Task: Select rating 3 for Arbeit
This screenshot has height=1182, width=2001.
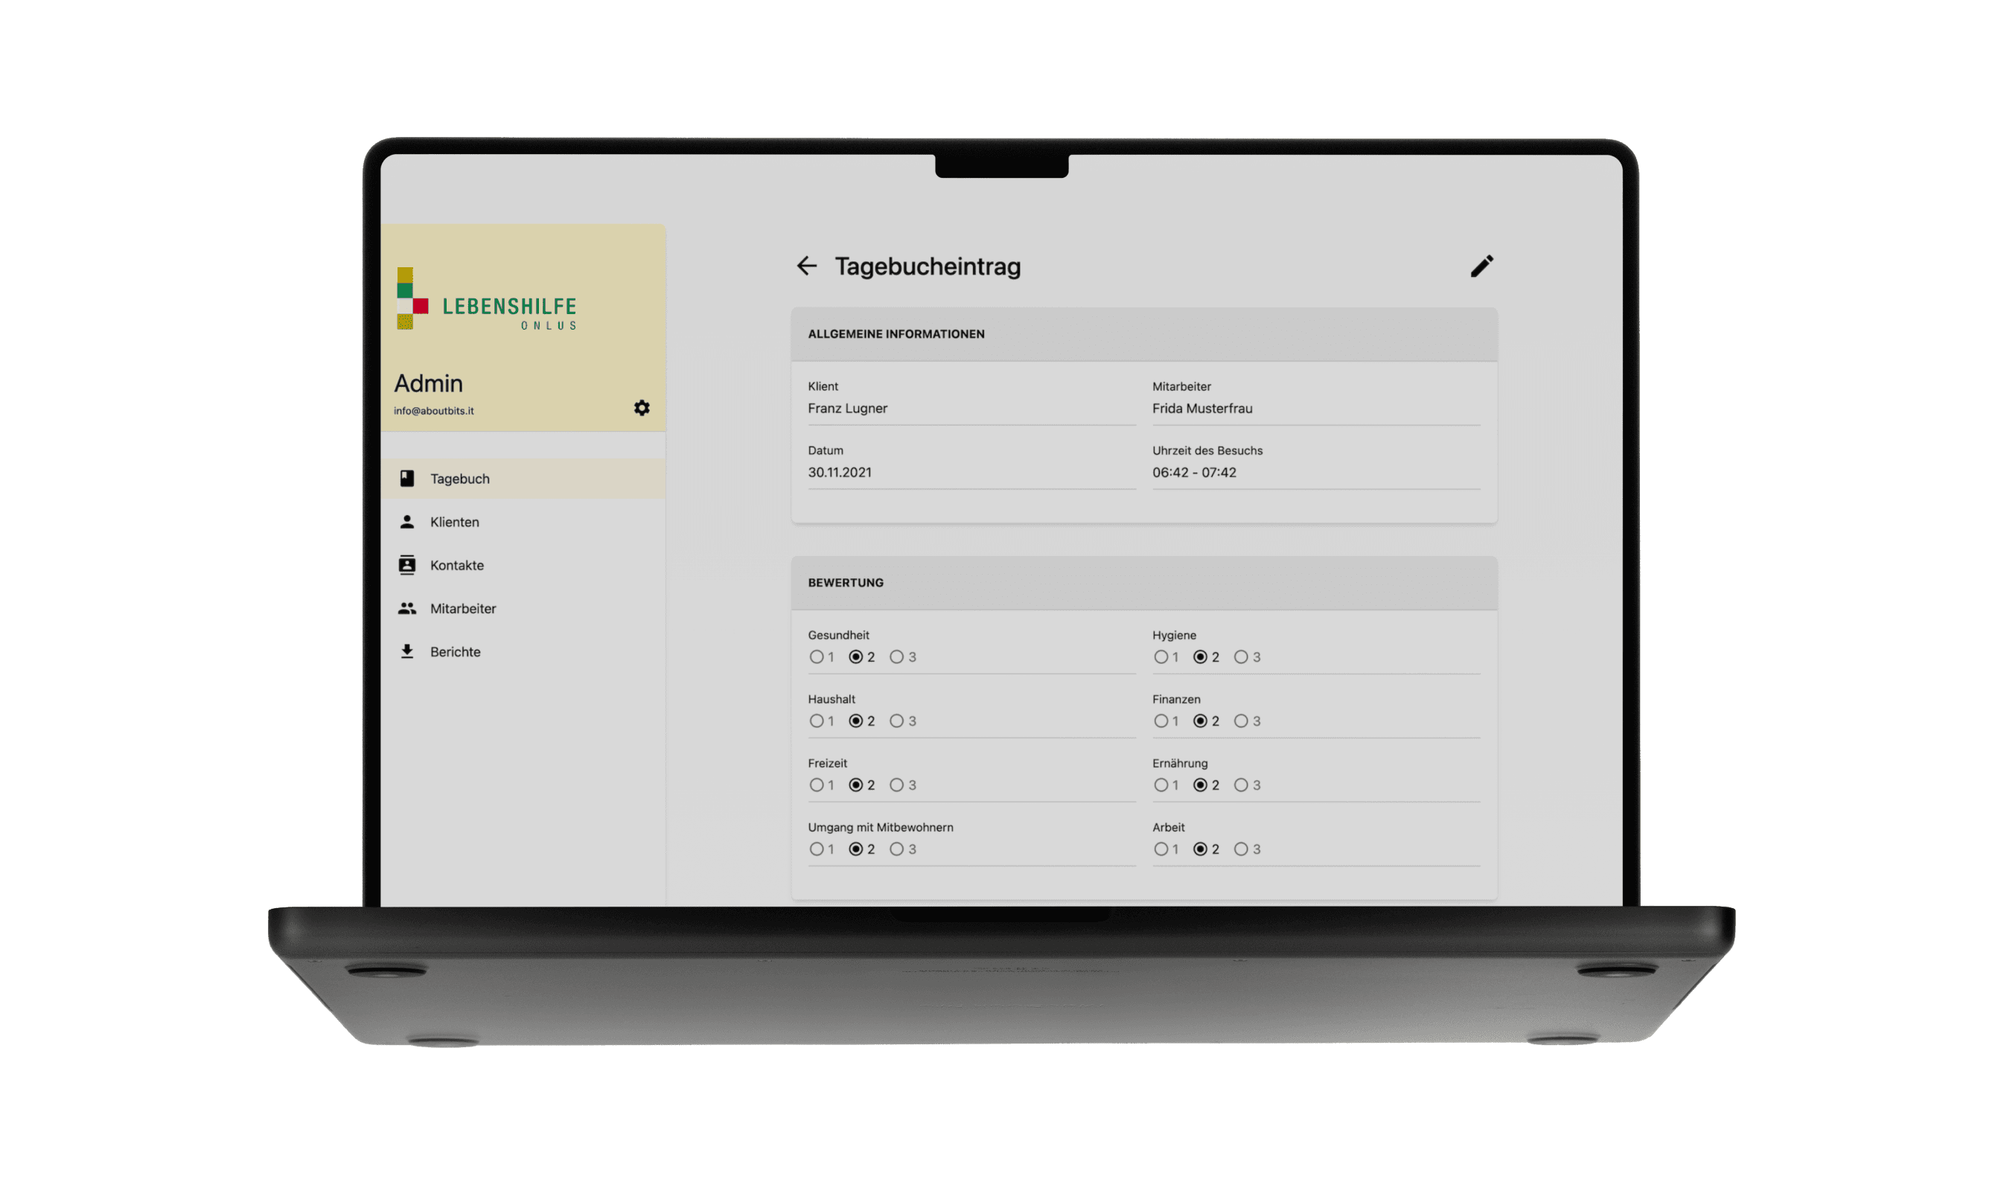Action: (1241, 849)
